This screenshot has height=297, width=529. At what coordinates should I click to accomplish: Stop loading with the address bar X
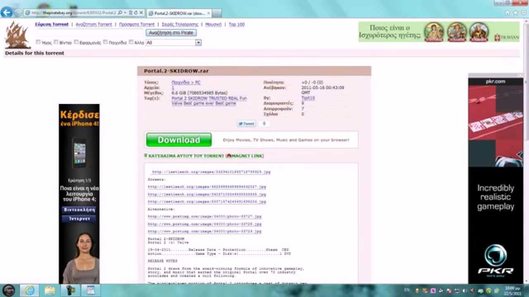pos(141,13)
